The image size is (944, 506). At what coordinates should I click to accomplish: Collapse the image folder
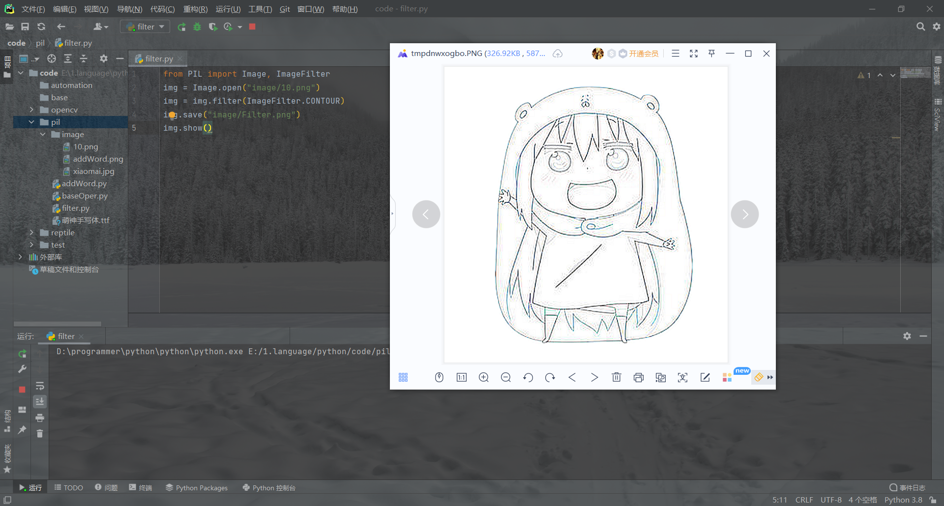[x=42, y=134]
